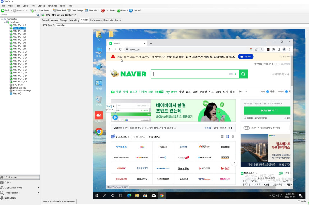Expand Organization Views arrow
Screen dimensions: 309x205
(x=38, y=188)
